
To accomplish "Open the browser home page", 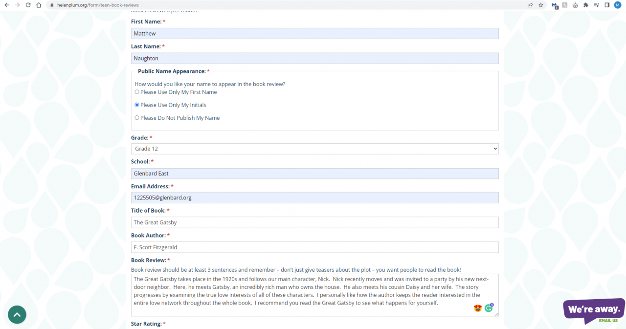I will [x=39, y=5].
